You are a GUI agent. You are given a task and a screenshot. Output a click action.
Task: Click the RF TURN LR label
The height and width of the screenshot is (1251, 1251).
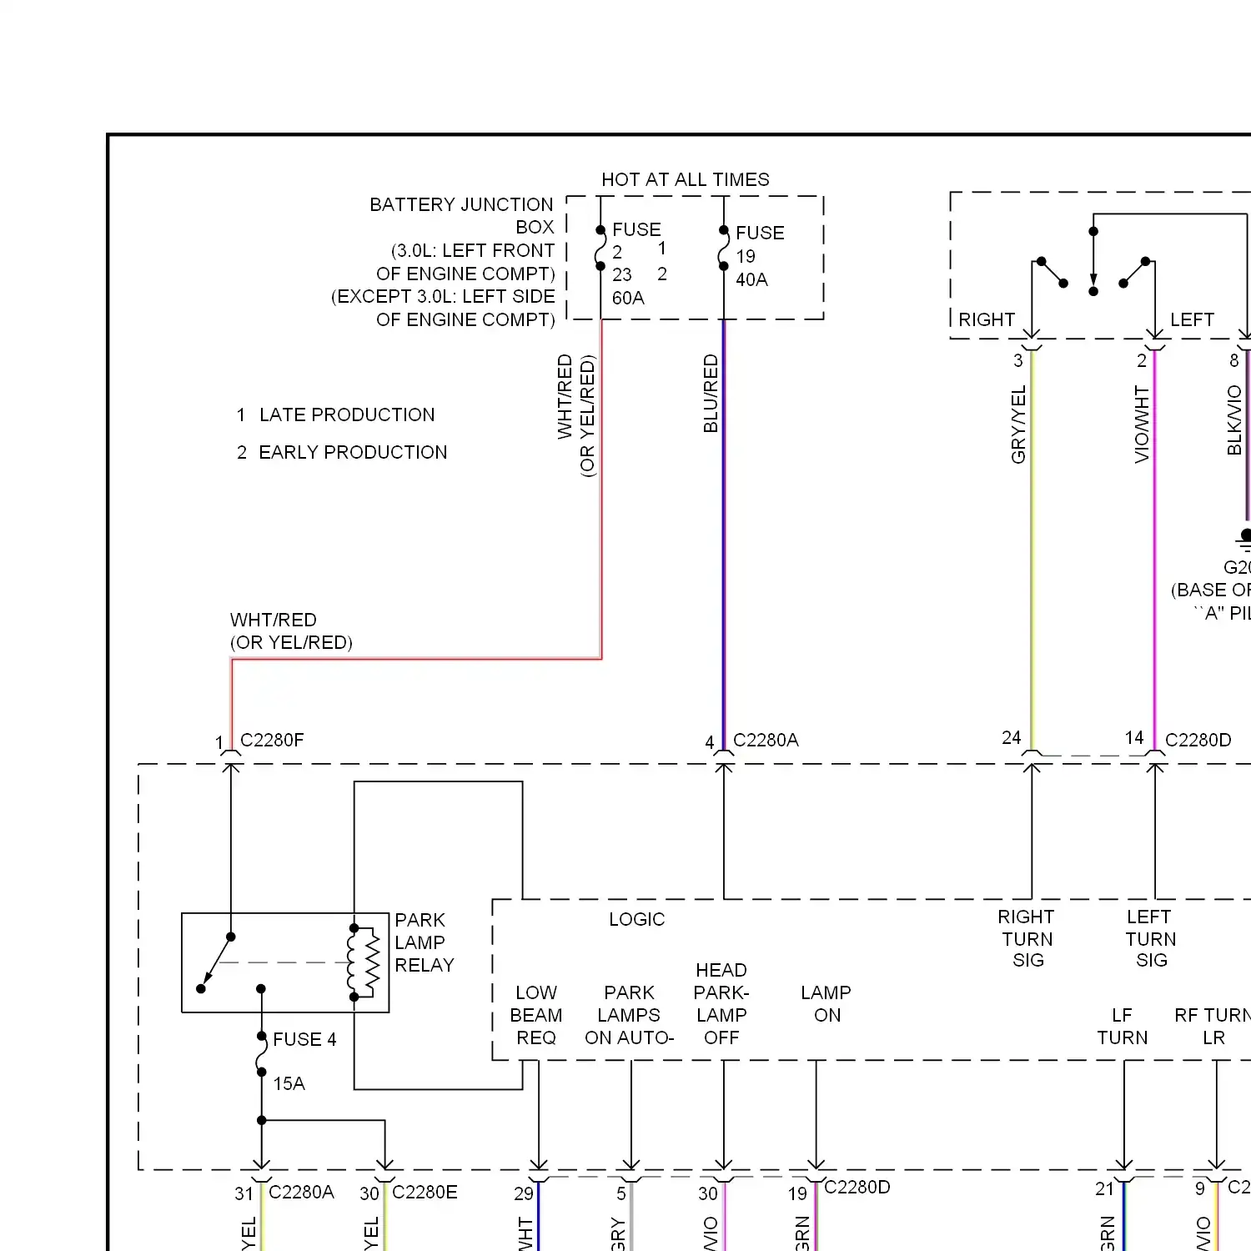click(x=1213, y=1027)
